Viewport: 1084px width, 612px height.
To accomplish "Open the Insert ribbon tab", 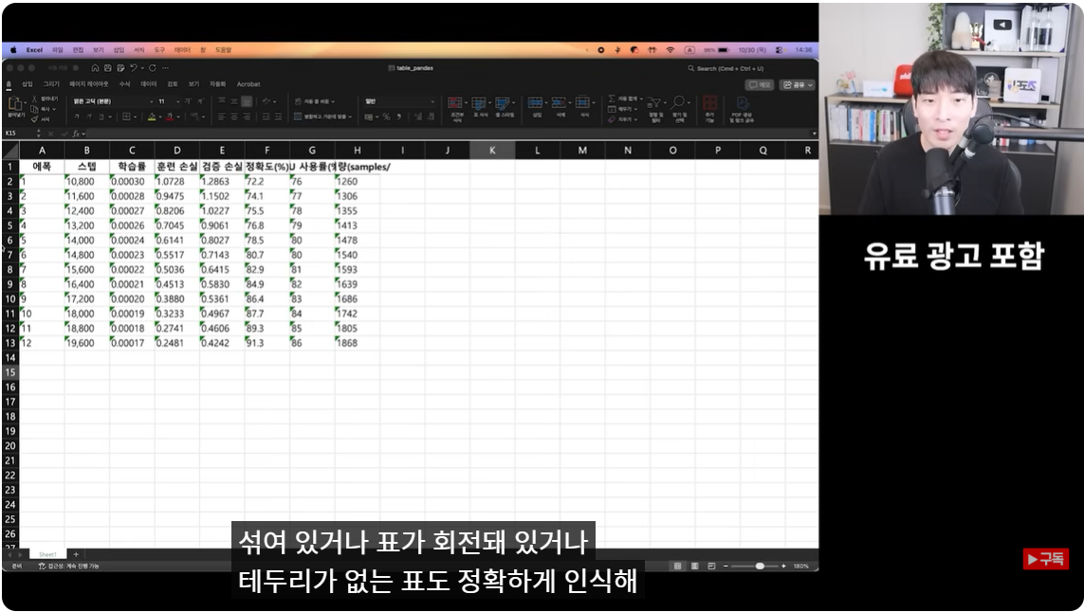I will tap(28, 84).
